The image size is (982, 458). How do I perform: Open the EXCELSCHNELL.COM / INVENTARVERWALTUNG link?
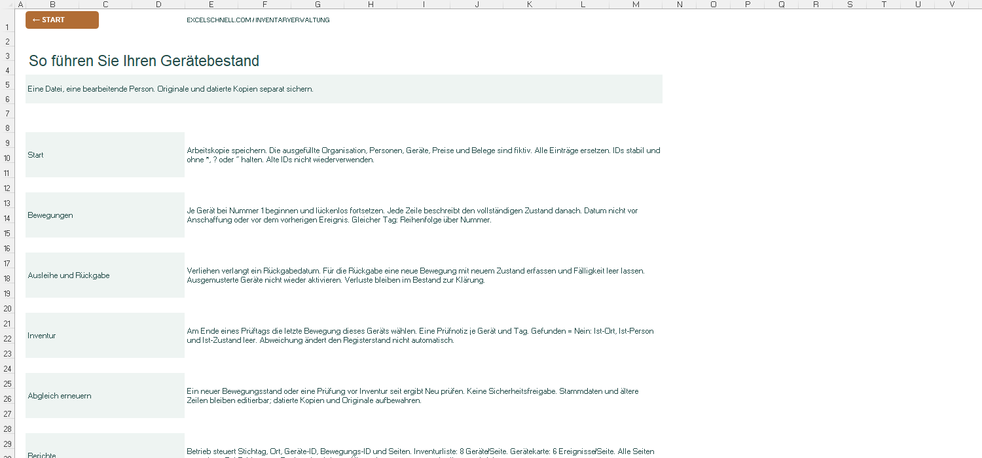click(258, 20)
